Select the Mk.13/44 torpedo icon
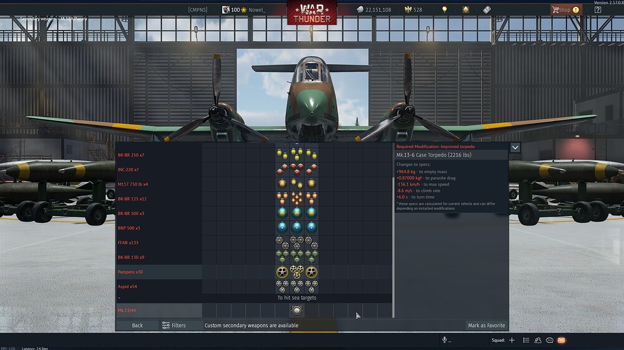The height and width of the screenshot is (350, 624). point(296,310)
